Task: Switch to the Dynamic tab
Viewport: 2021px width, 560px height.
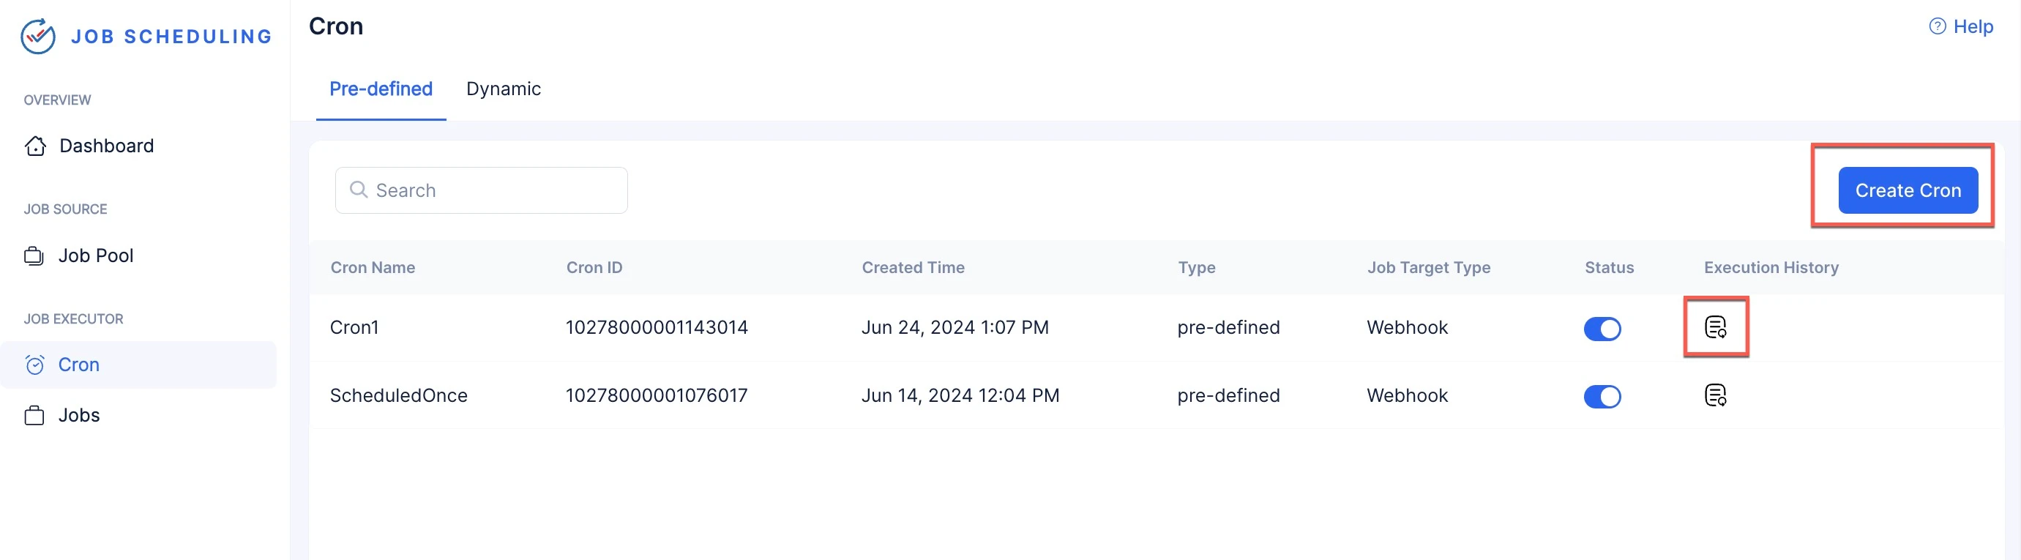Action: [503, 89]
